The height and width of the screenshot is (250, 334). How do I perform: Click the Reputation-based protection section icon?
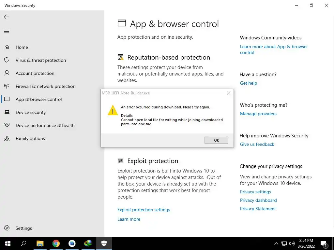tap(121, 57)
